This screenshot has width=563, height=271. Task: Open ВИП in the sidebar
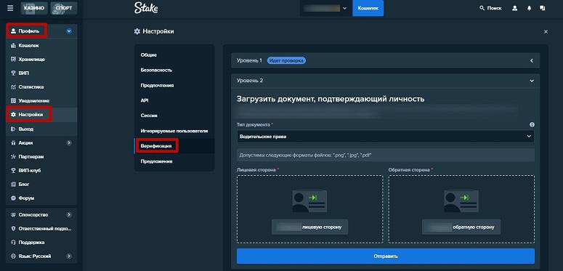click(41, 73)
